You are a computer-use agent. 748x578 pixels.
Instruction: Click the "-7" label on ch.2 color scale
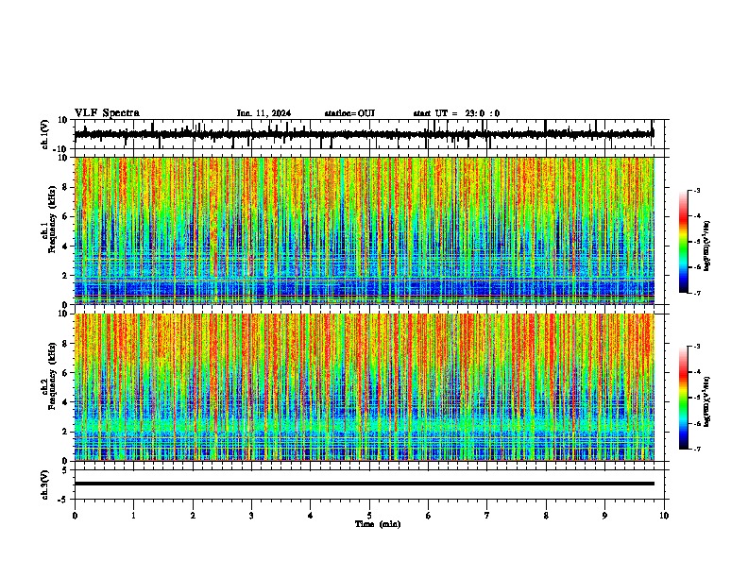(x=696, y=449)
